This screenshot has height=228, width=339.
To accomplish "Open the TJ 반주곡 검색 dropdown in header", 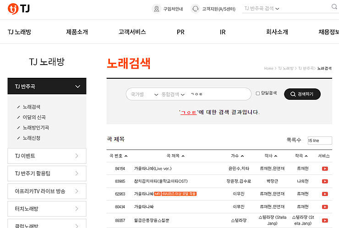I will click(262, 9).
